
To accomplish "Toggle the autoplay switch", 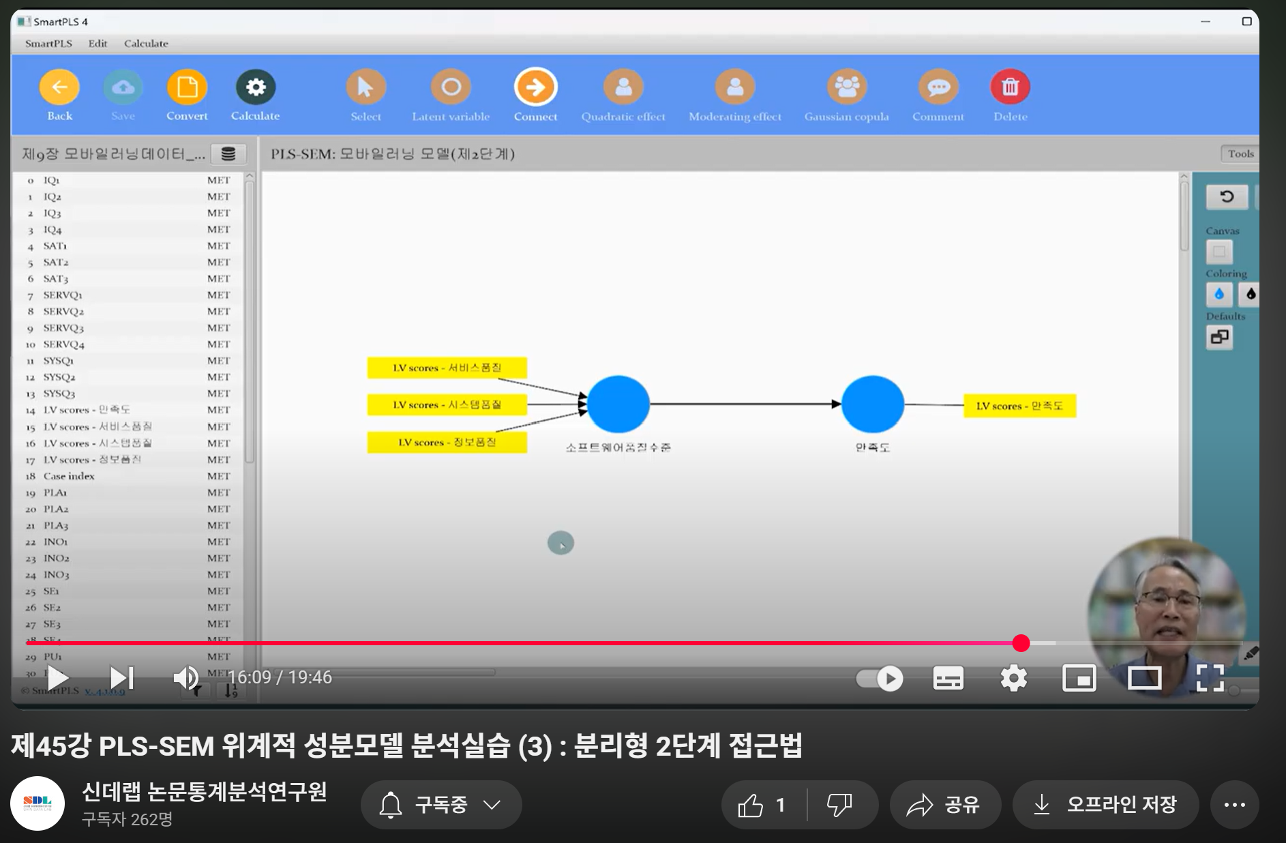I will (880, 679).
